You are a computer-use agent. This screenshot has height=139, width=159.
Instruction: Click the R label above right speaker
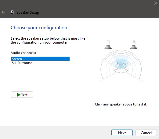pos(134,42)
